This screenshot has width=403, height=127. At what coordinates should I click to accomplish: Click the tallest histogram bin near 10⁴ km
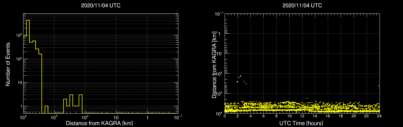pos(28,66)
